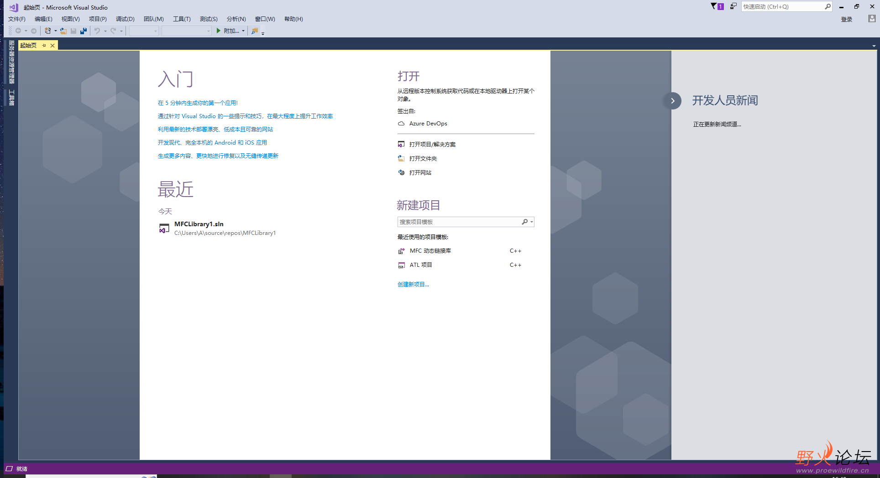Open the New Project dropdown arrow
The height and width of the screenshot is (478, 880).
click(56, 31)
